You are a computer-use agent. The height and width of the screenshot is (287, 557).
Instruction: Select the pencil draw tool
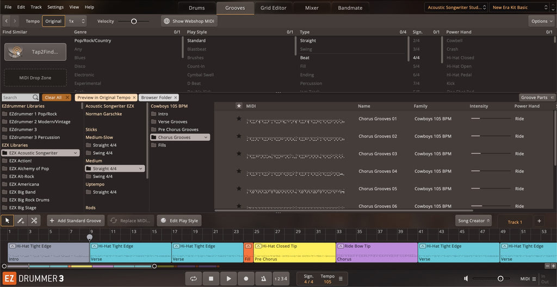pyautogui.click(x=21, y=221)
